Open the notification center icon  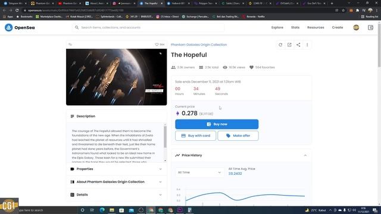[375, 210]
